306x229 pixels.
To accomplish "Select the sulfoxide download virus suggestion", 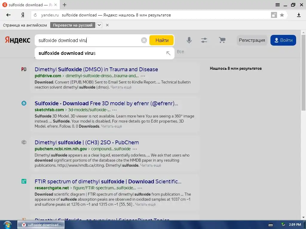I will click(105, 53).
